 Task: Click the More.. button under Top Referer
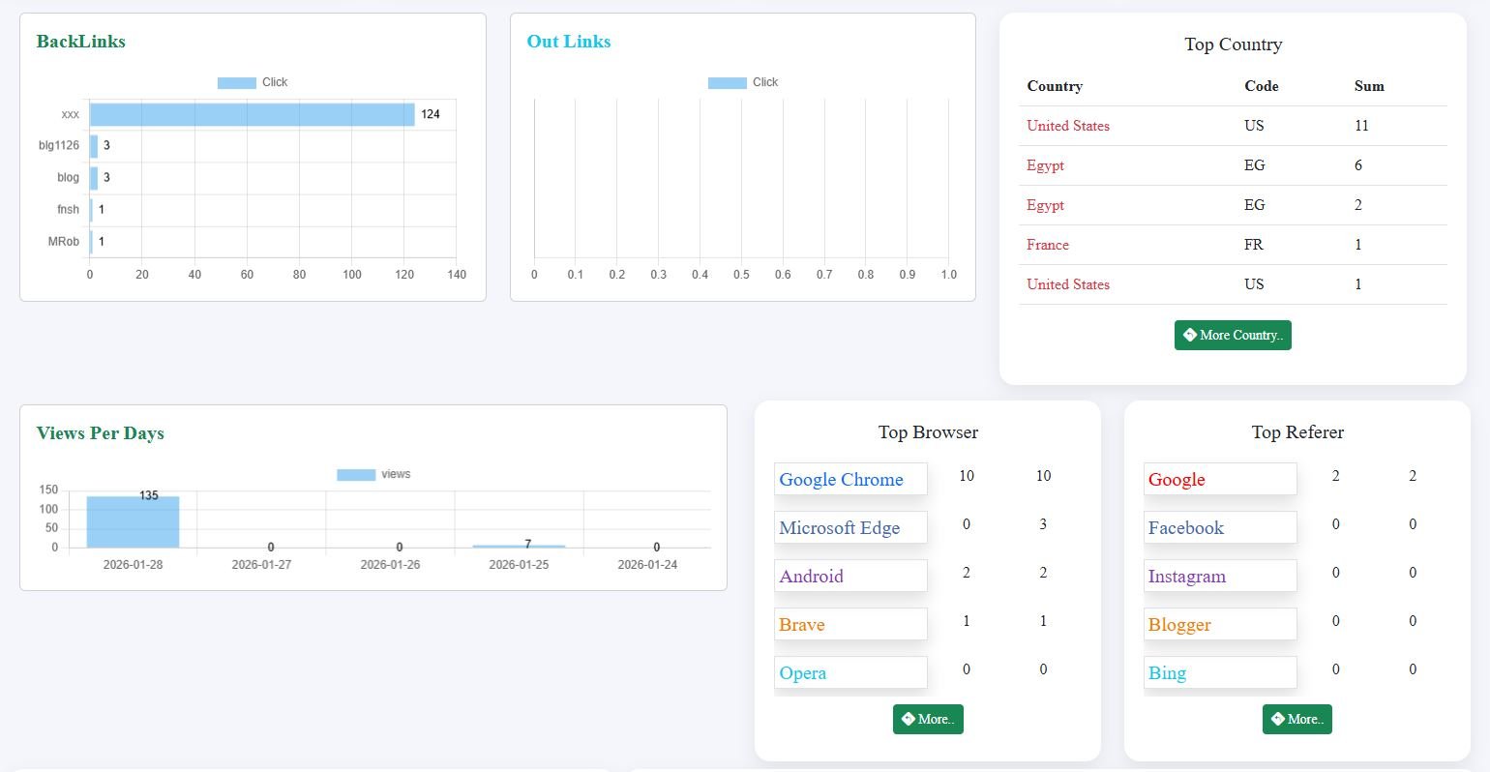[x=1297, y=719]
